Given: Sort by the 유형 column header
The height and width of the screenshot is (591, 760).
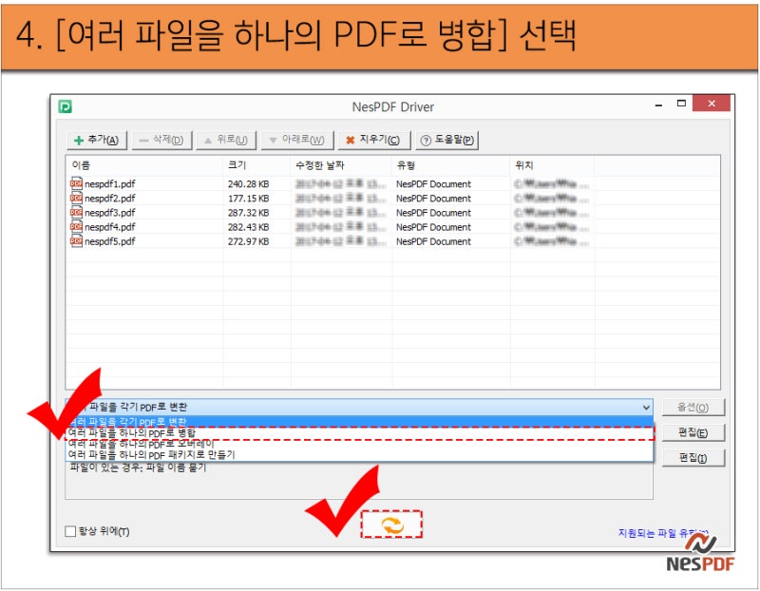Looking at the screenshot, I should click(450, 165).
